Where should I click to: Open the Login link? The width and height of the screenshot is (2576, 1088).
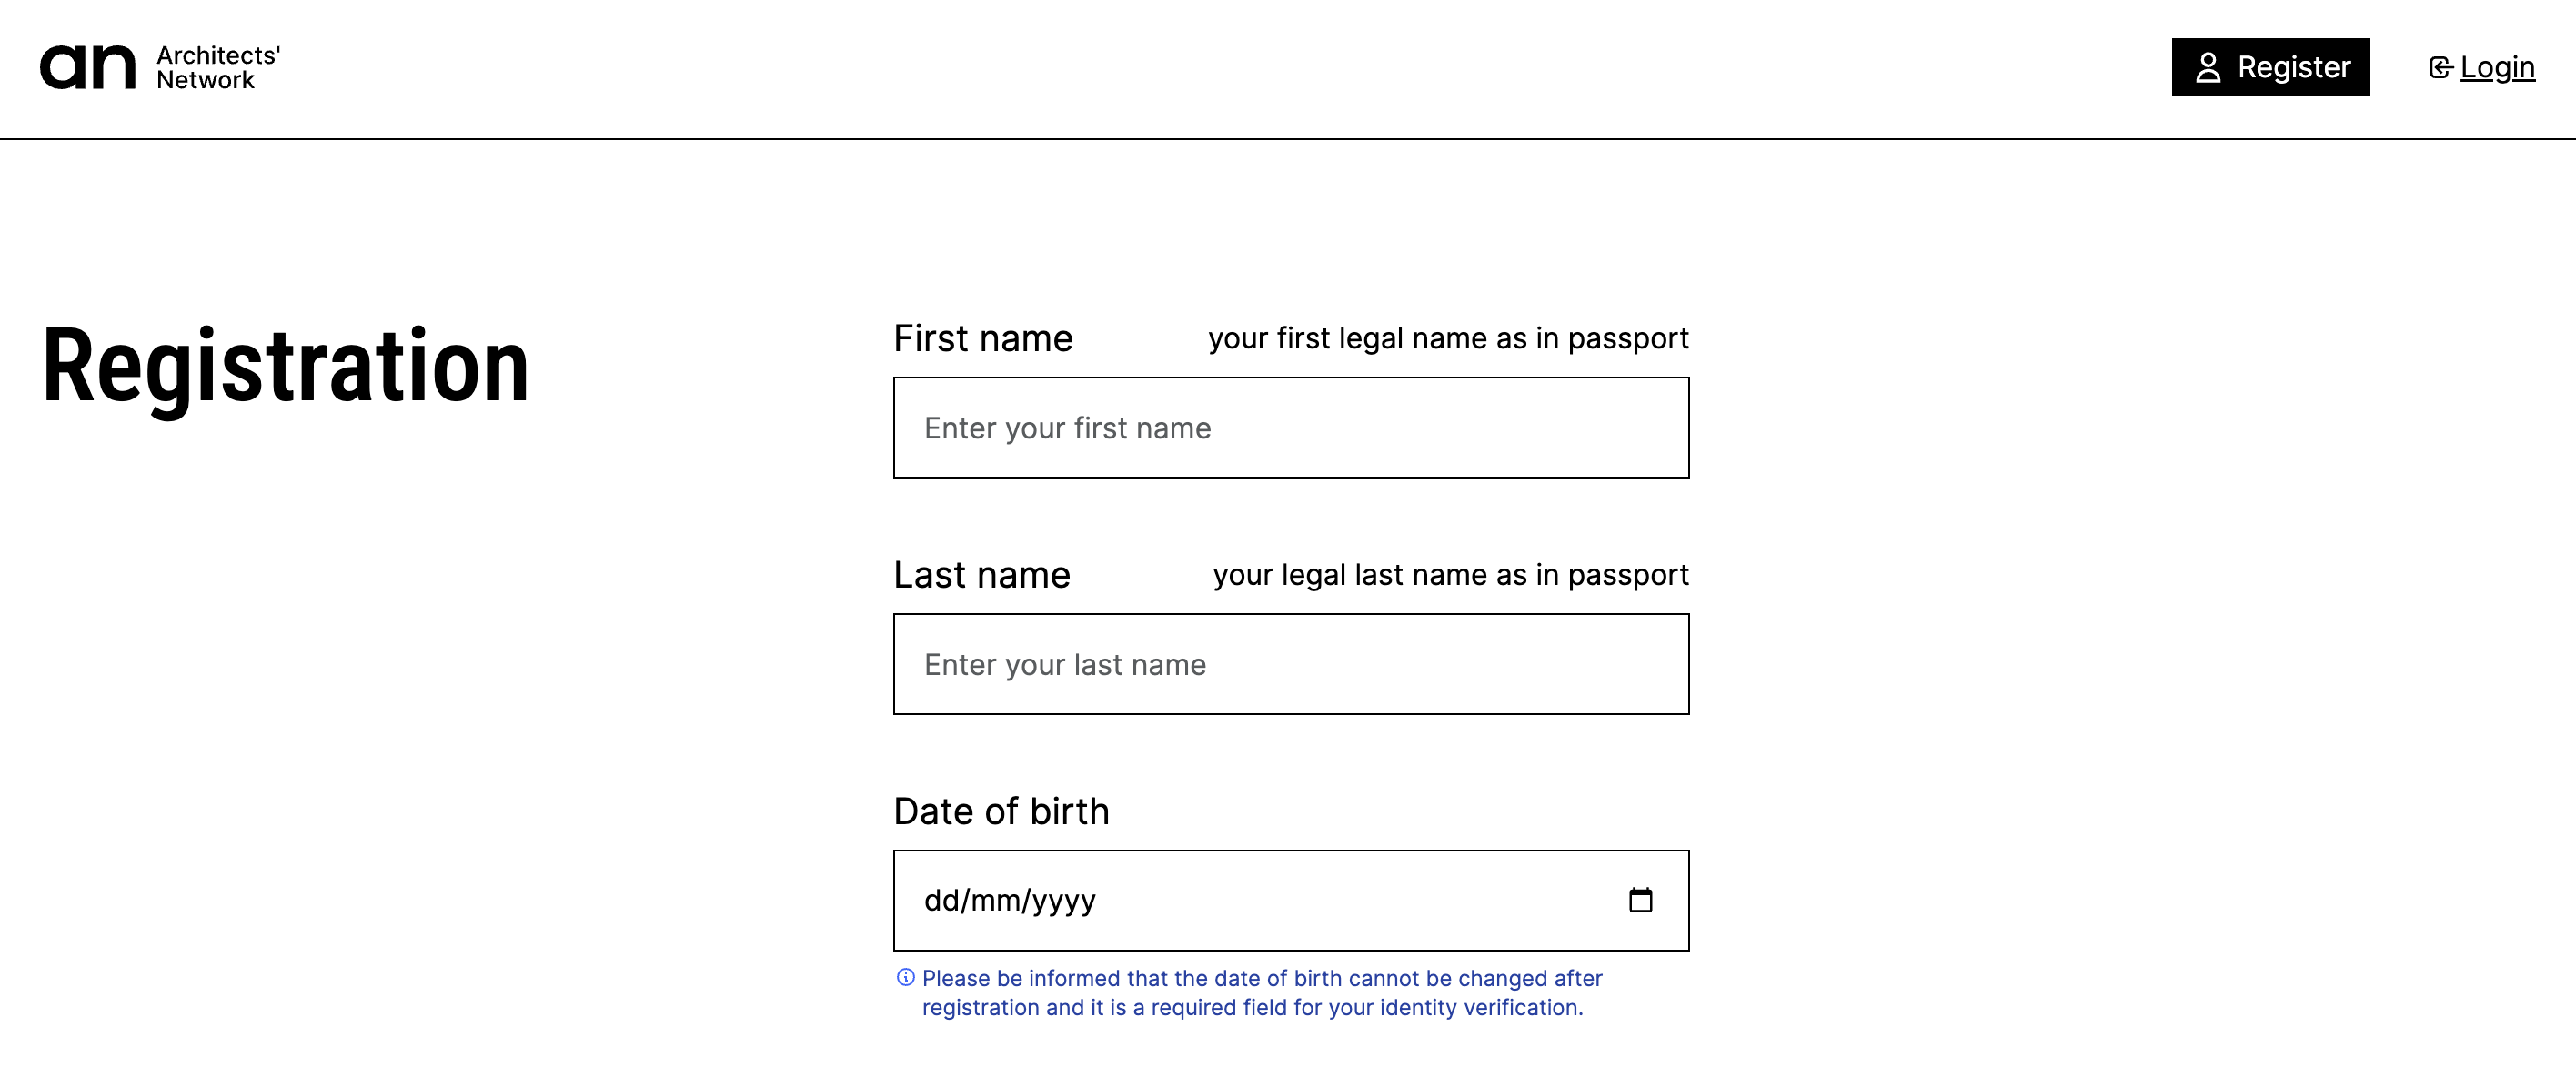coord(2496,67)
